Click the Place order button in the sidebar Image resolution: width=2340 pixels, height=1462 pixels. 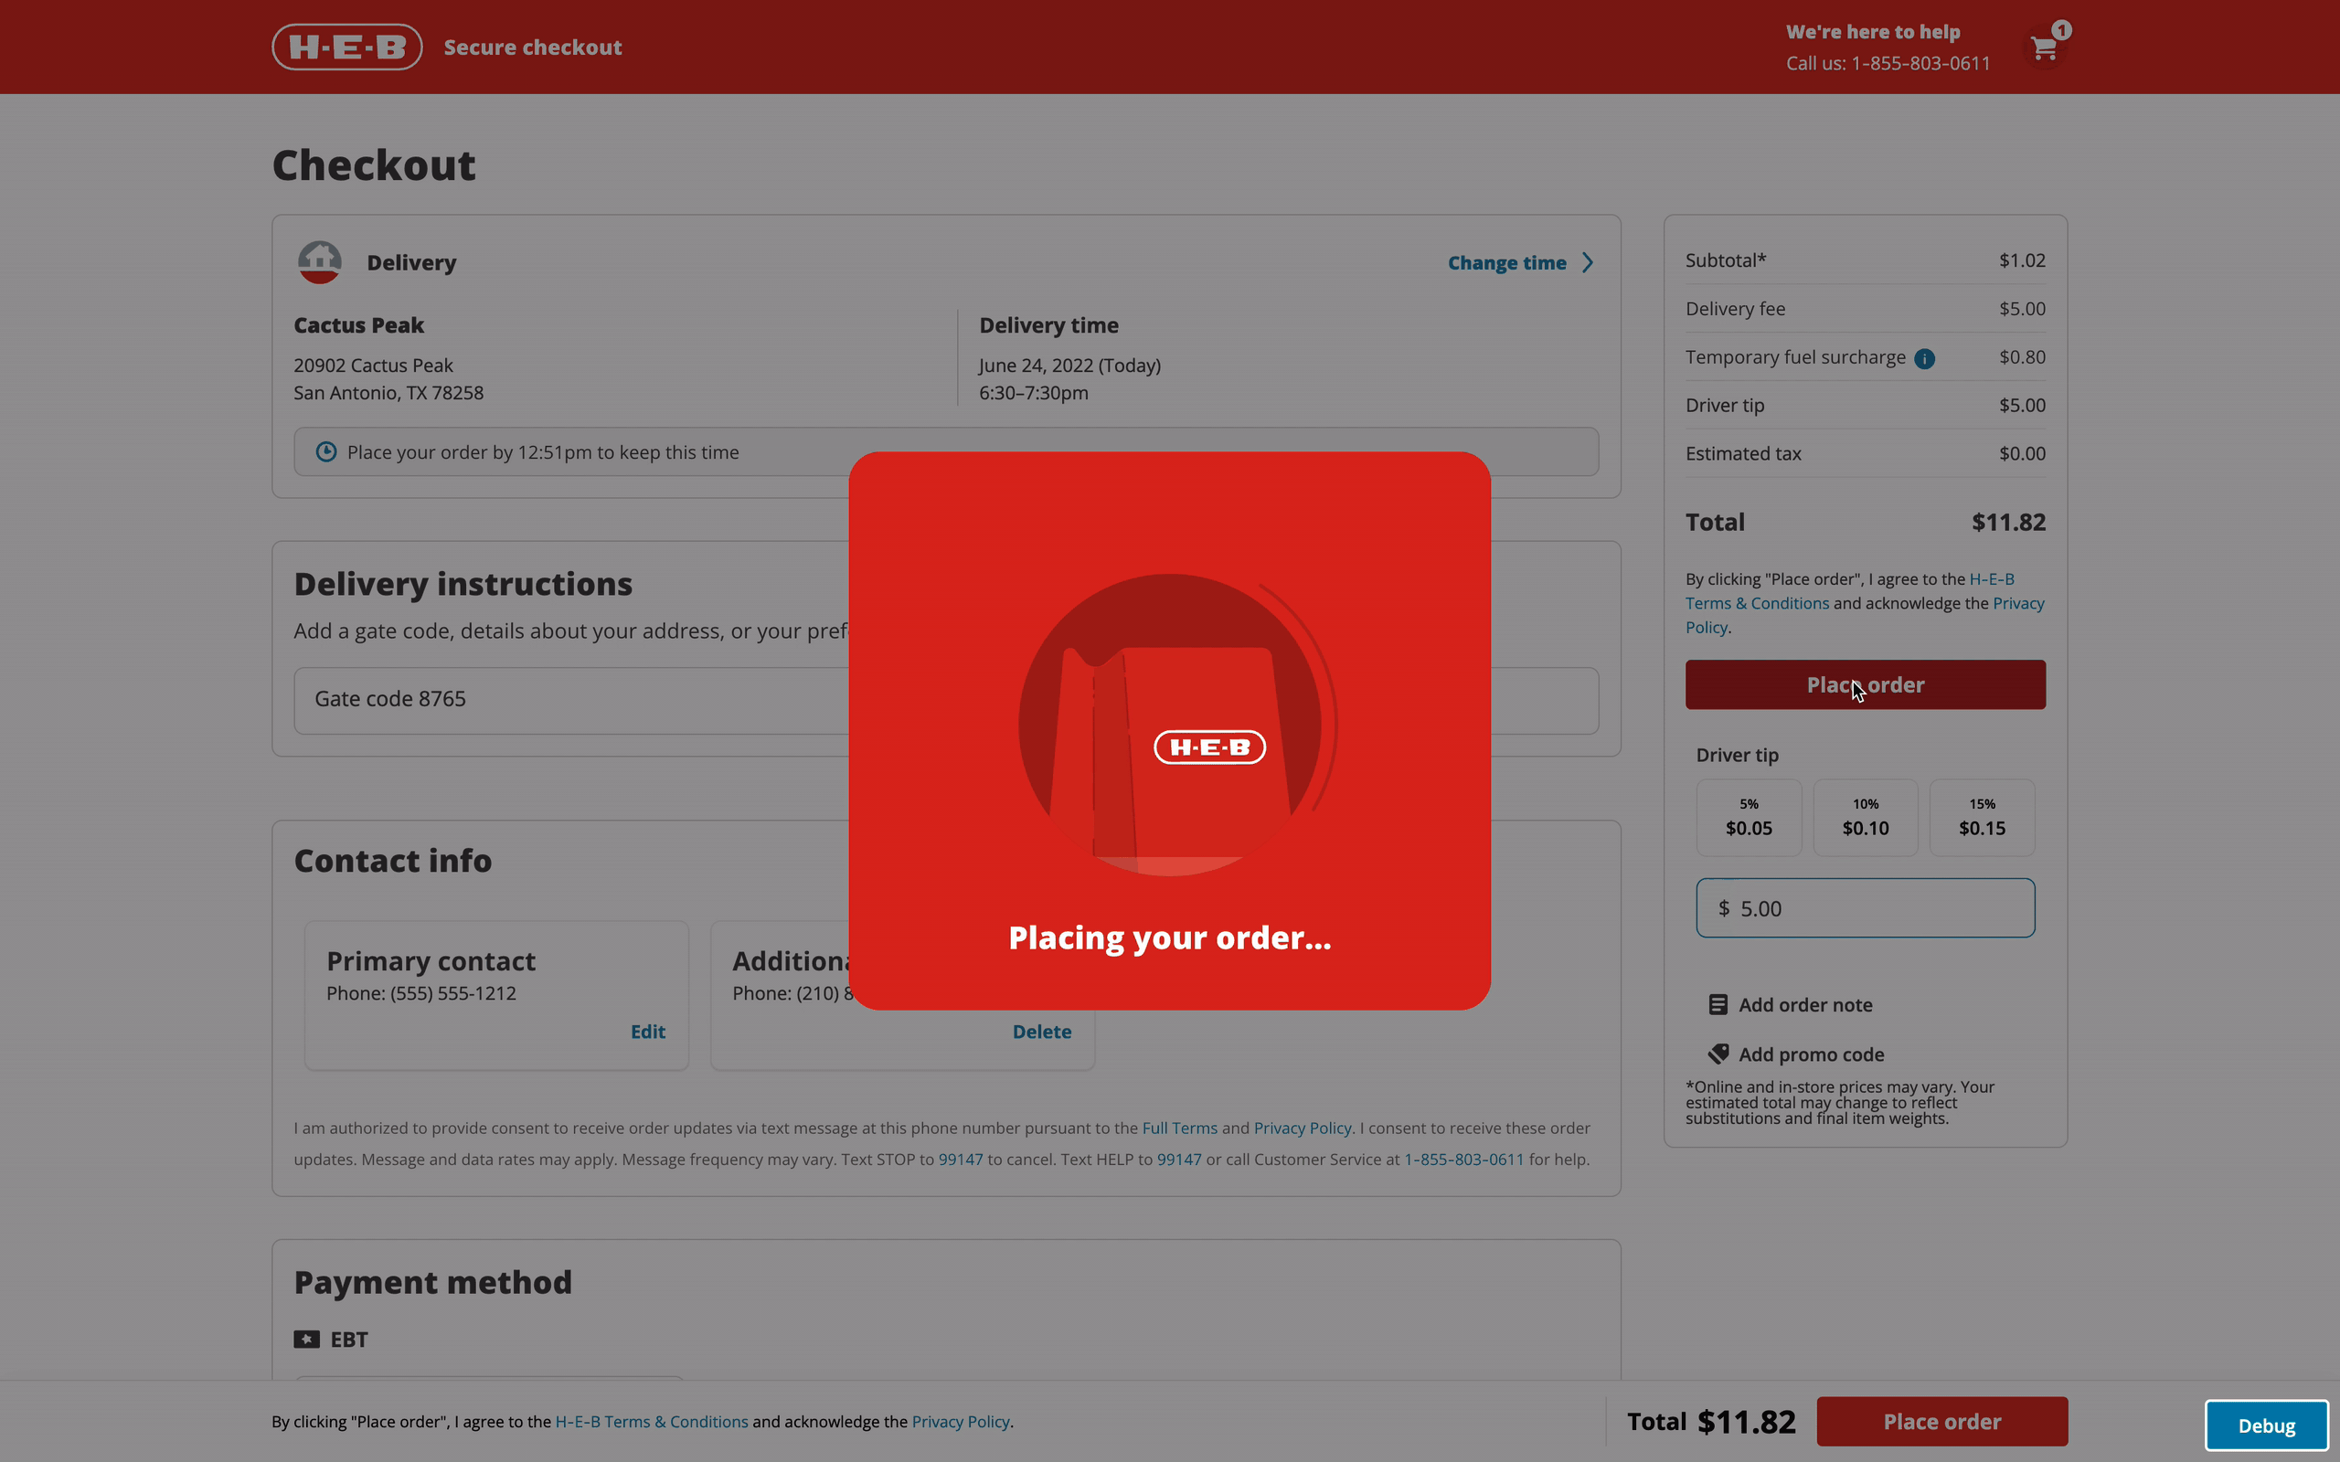point(1865,684)
